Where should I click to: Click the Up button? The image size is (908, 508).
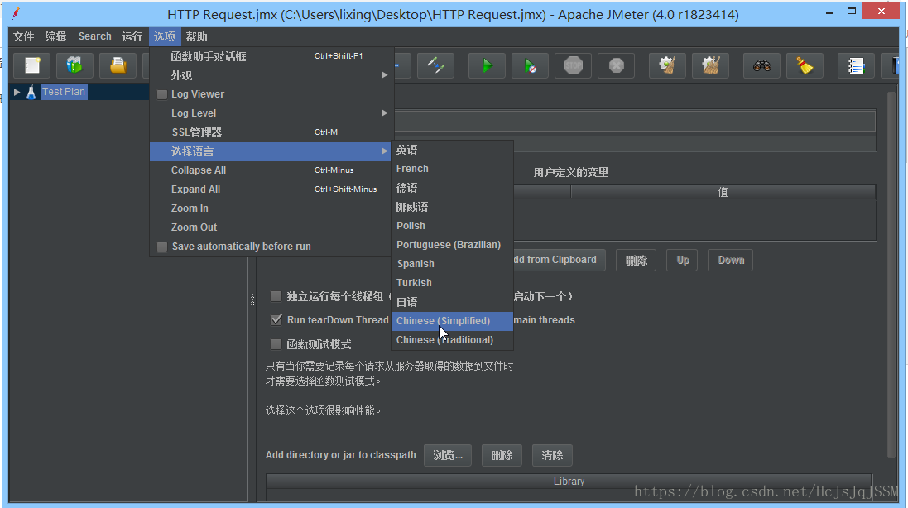tap(683, 261)
